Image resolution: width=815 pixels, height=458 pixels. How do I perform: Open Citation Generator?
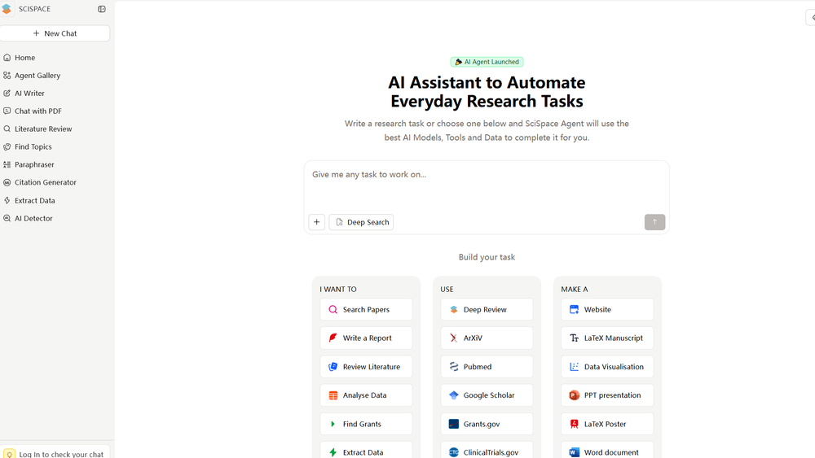coord(45,182)
